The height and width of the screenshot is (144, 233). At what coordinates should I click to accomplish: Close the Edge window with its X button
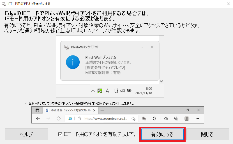pyautogui.click(x=199, y=110)
